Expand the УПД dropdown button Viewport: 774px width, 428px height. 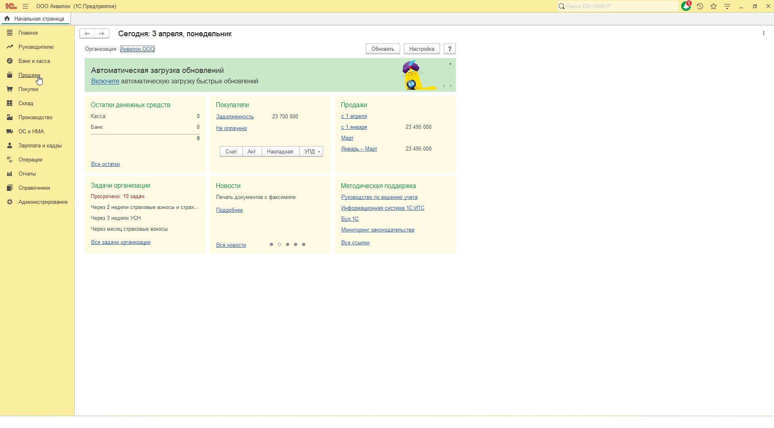coord(311,151)
